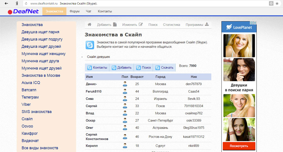Click the home icon in toolbar
Viewport: 283px width, 152px height.
[90, 24]
